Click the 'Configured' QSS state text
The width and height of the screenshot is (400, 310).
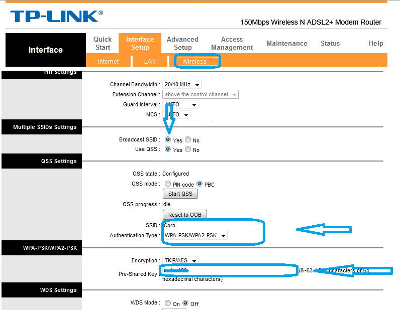click(x=175, y=174)
